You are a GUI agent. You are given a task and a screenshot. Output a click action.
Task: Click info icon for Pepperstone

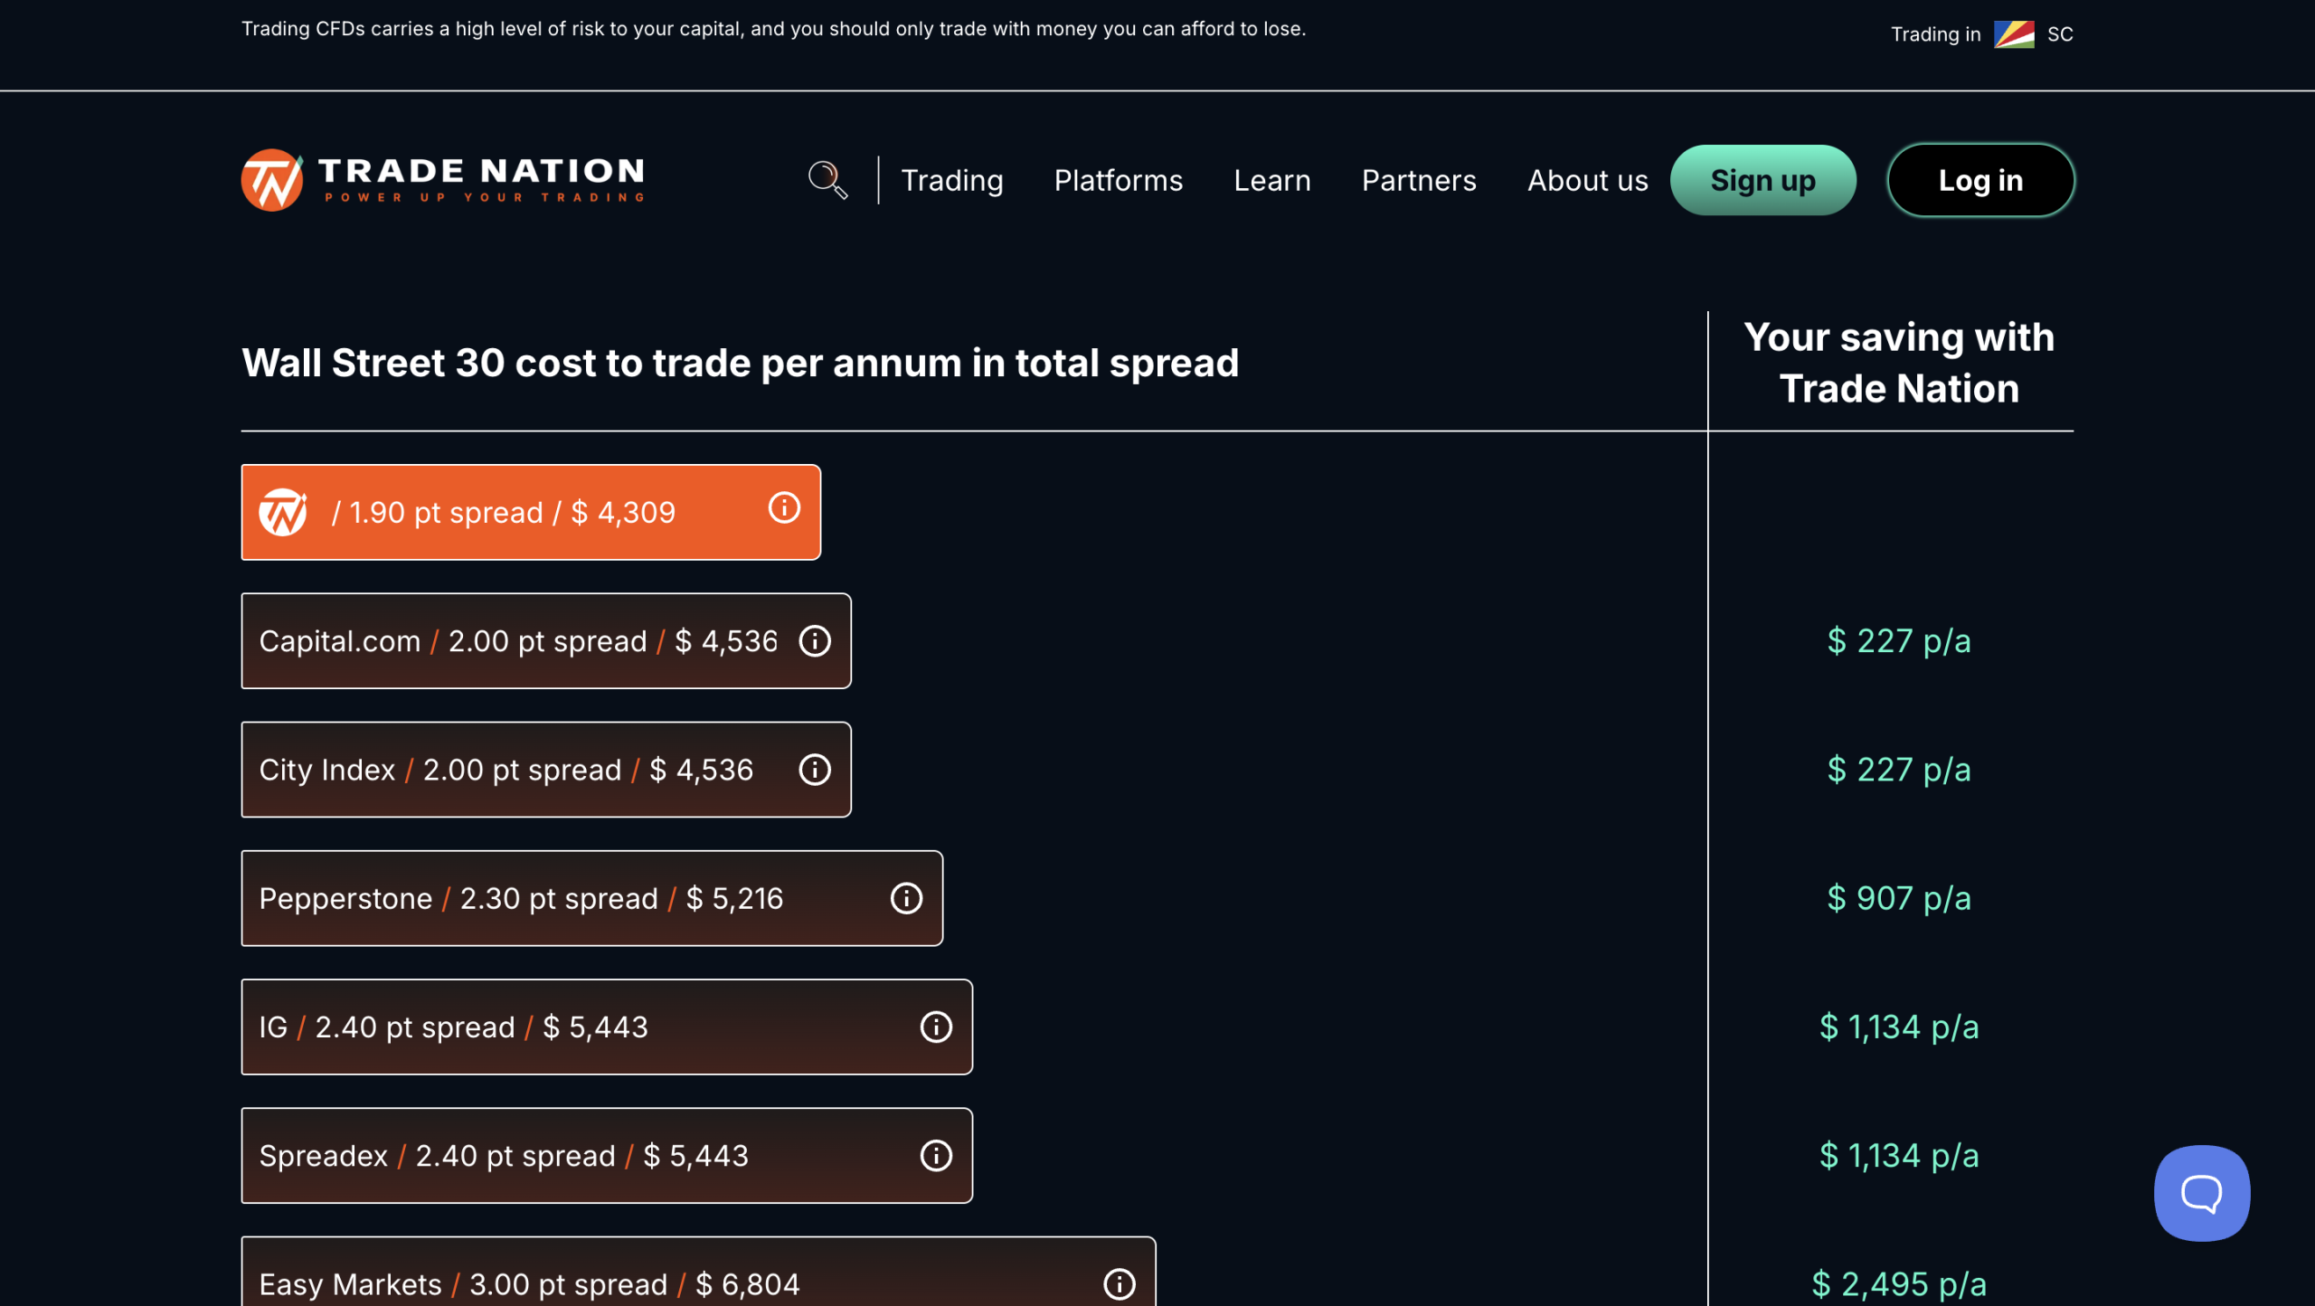click(906, 898)
